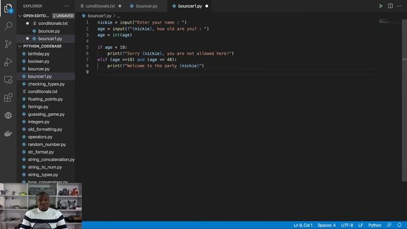The height and width of the screenshot is (229, 407).
Task: Close conditionals.txt tab via unsaved dot
Action: click(x=120, y=6)
